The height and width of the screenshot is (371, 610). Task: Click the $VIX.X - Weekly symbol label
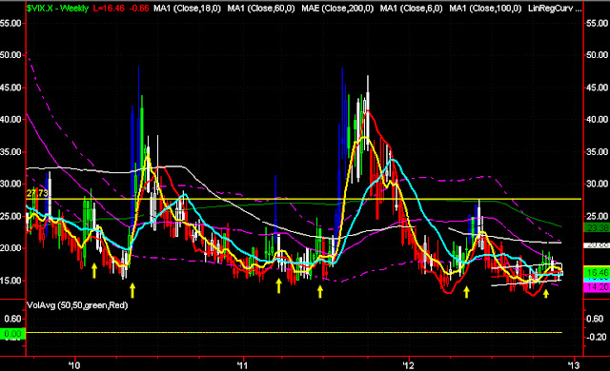57,9
